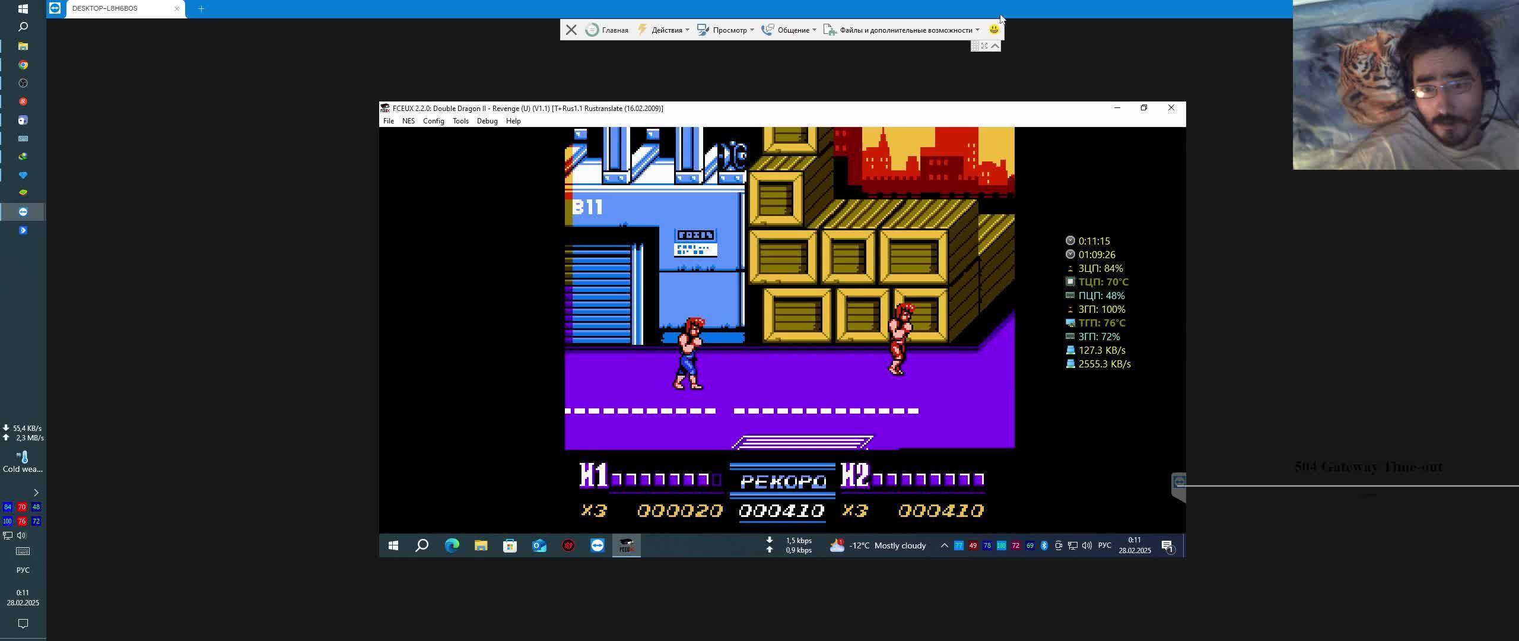Open the FCEUX Debug menu
Screen dimensions: 1519x641
tap(487, 121)
